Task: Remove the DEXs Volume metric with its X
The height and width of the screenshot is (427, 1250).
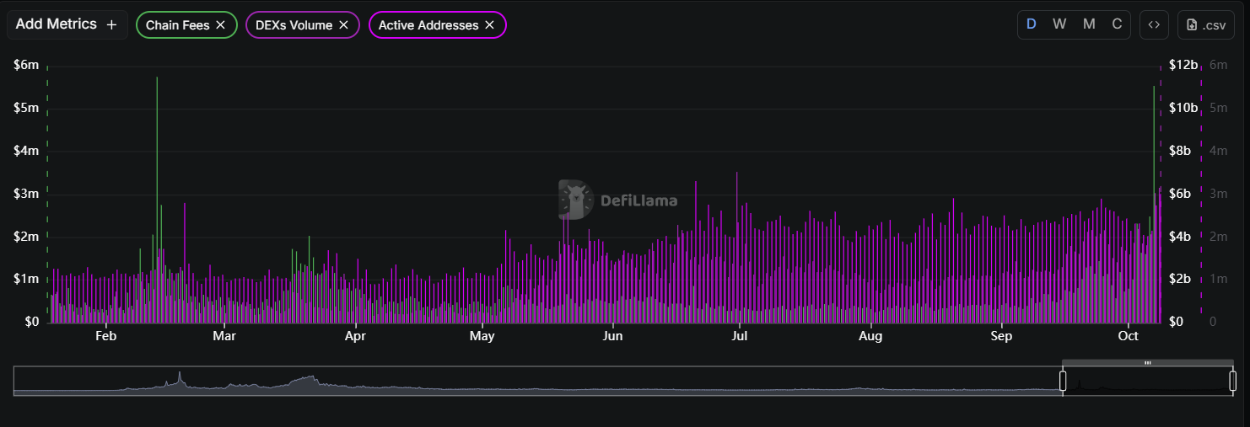Action: [x=343, y=25]
